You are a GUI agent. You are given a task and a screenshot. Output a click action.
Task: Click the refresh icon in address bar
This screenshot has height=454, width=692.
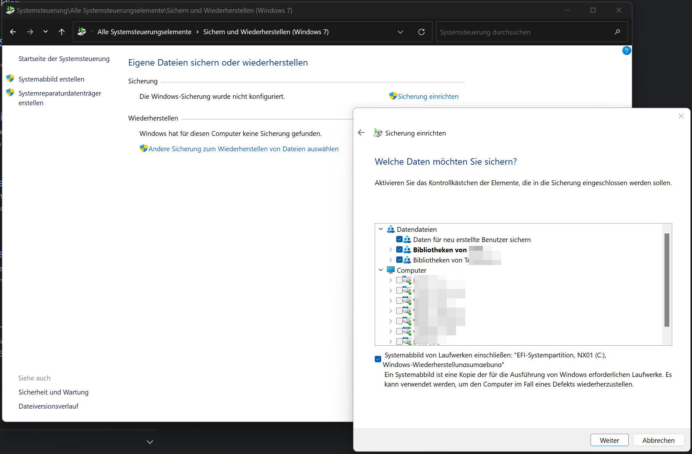point(421,32)
